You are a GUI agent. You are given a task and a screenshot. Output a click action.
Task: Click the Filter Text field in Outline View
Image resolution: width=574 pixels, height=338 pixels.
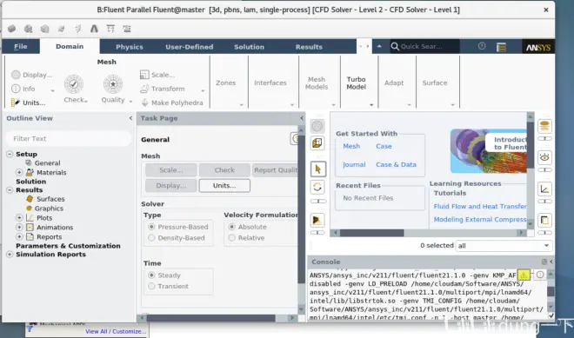(69, 139)
